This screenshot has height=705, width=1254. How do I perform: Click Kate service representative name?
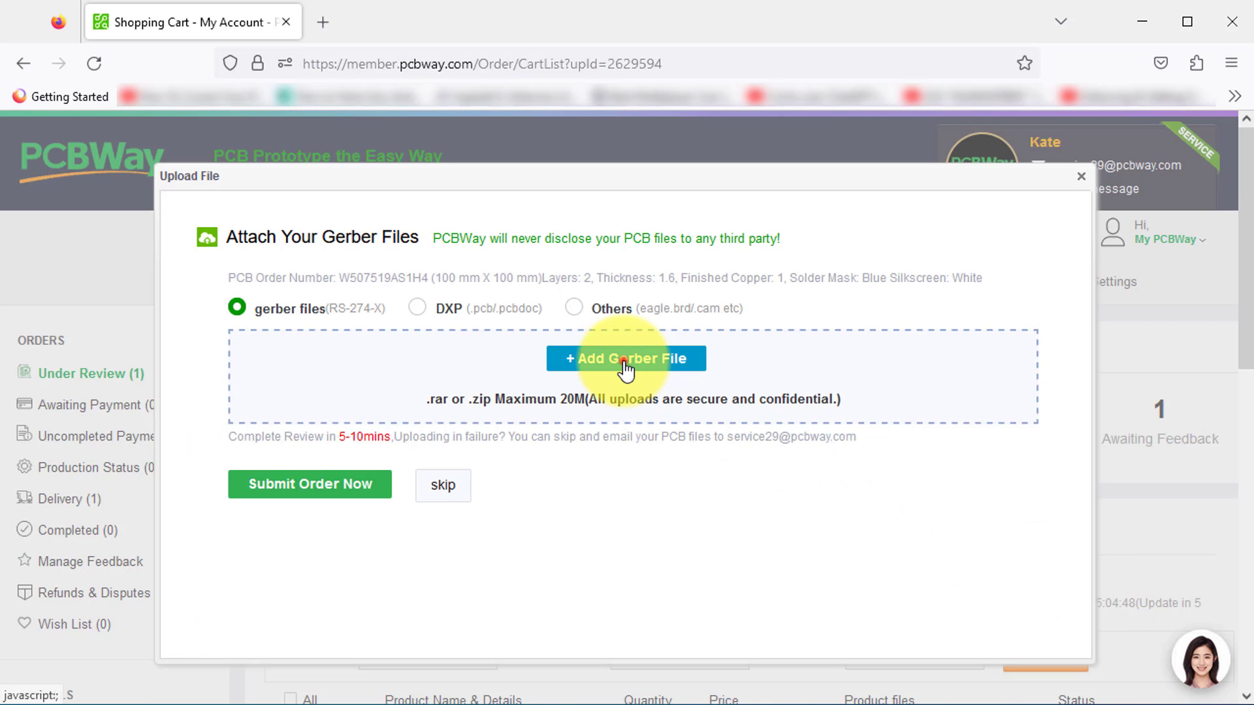(x=1045, y=142)
